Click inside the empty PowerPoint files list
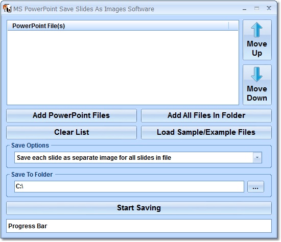 click(123, 67)
